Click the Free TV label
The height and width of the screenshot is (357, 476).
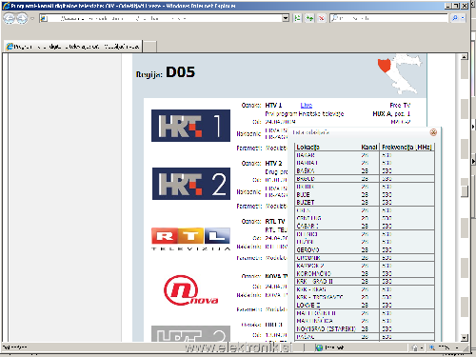[x=400, y=105]
